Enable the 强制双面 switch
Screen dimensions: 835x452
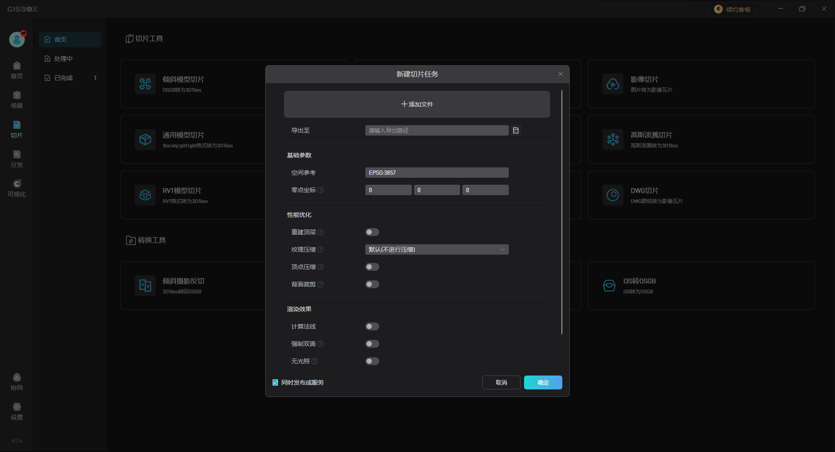pos(372,344)
